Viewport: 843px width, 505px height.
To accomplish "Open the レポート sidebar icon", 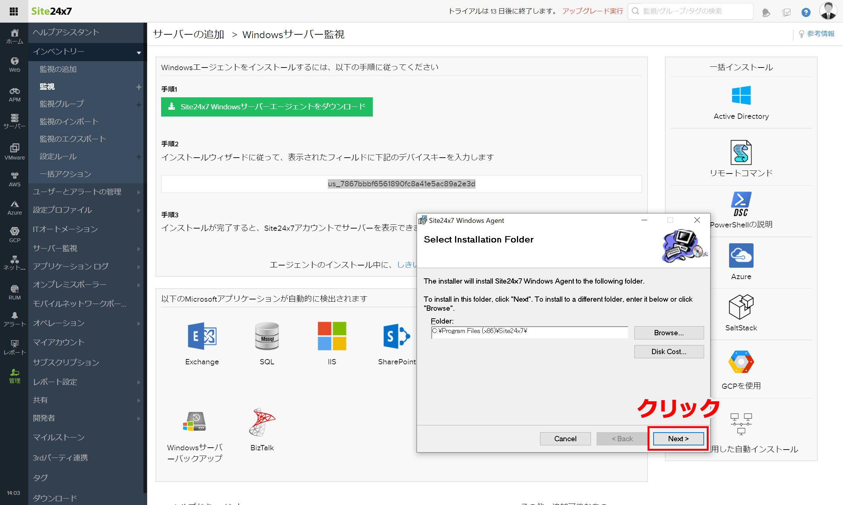I will pyautogui.click(x=14, y=347).
